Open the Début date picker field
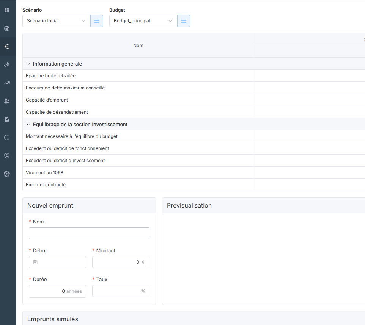Screen dimensions: 365x325 [58, 262]
